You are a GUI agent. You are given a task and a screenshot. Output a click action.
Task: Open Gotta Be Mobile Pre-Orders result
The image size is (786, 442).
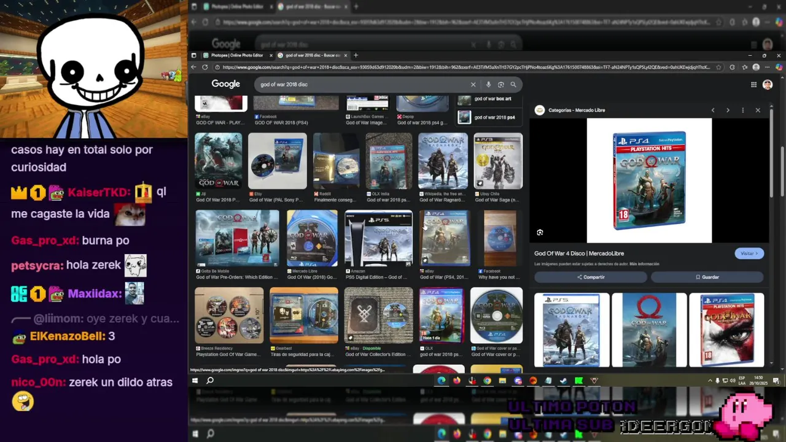coord(237,238)
